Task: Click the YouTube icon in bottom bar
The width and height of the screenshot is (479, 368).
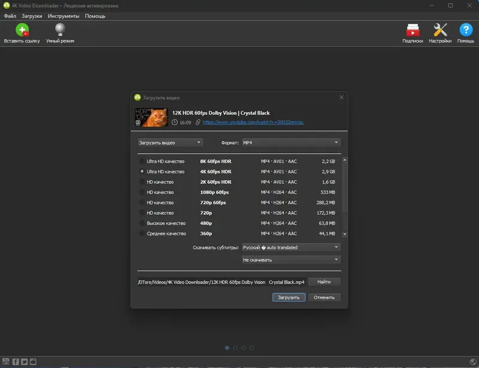Action: pyautogui.click(x=6, y=361)
